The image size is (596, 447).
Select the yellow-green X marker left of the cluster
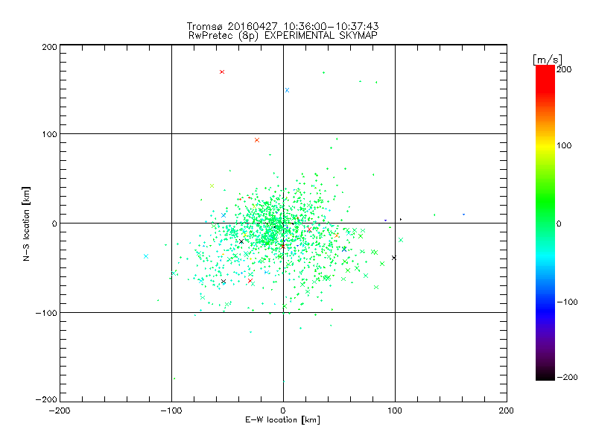(212, 186)
